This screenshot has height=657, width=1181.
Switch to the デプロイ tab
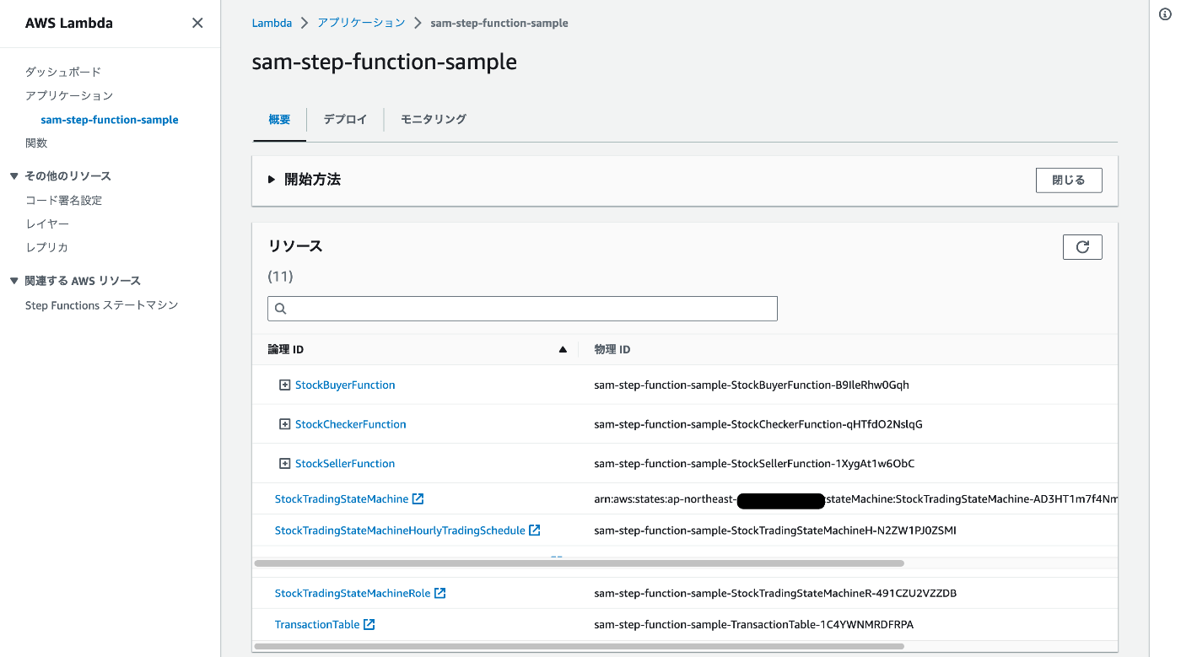(x=345, y=120)
